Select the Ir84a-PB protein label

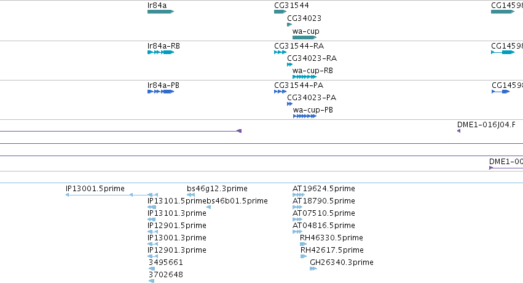click(163, 85)
